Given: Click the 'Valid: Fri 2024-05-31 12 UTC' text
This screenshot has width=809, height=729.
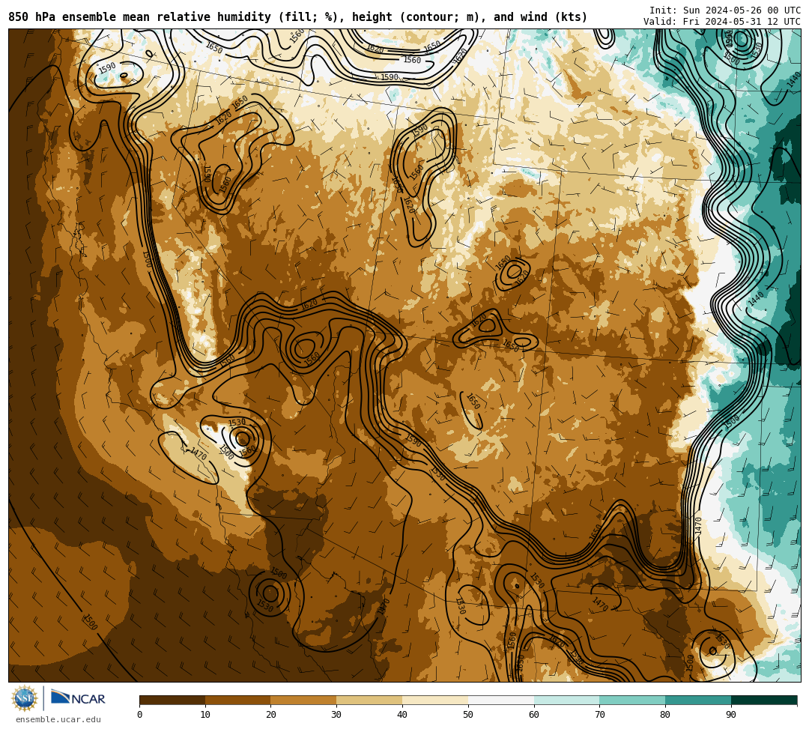Looking at the screenshot, I should (x=722, y=22).
